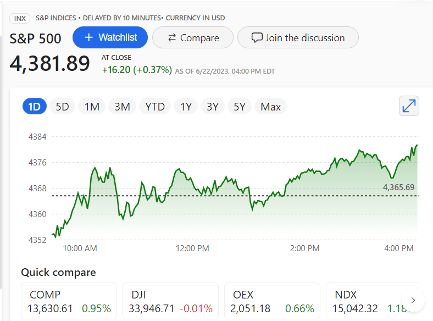
Task: Open the NDX quick compare card
Action: pyautogui.click(x=373, y=301)
